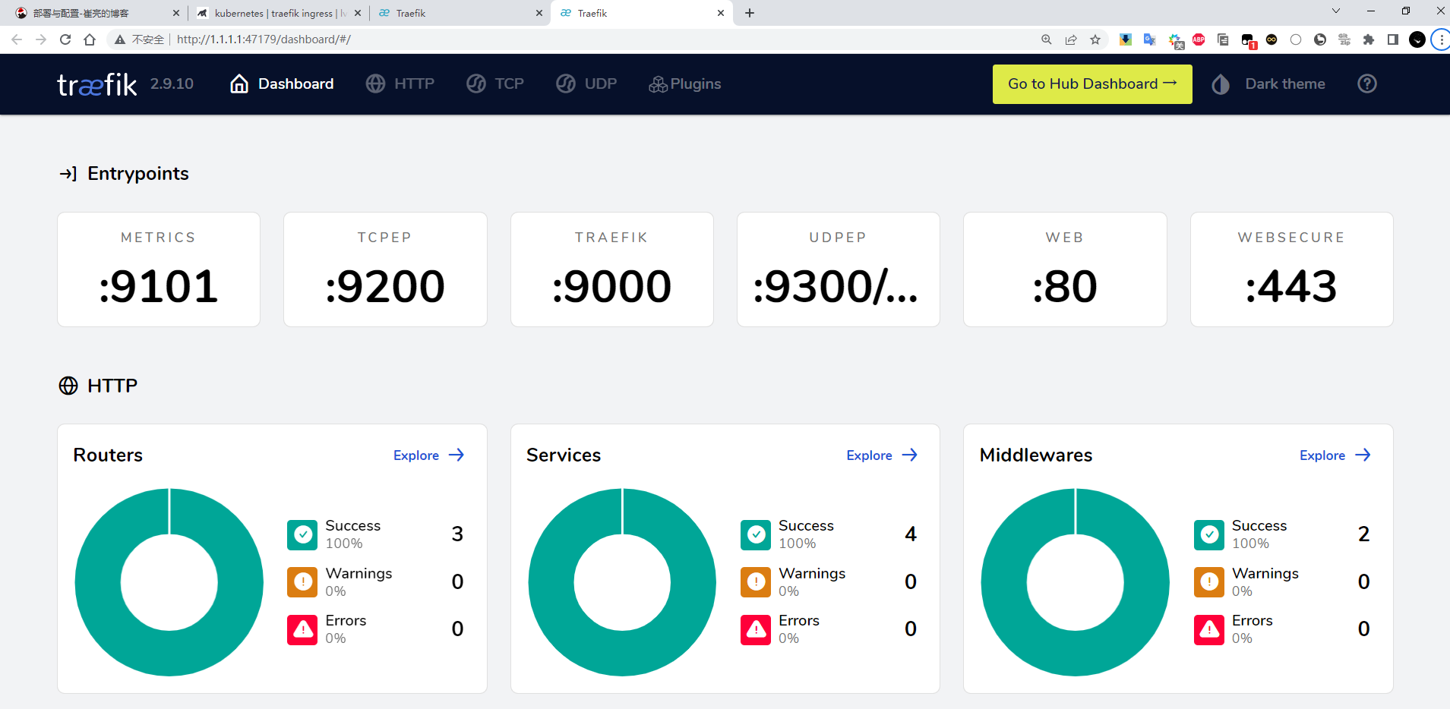Switch to the UDP section in the navbar
The height and width of the screenshot is (709, 1450).
[586, 84]
